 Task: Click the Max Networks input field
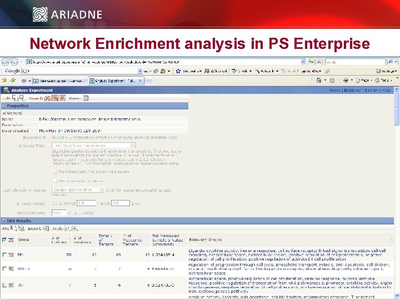(59, 213)
